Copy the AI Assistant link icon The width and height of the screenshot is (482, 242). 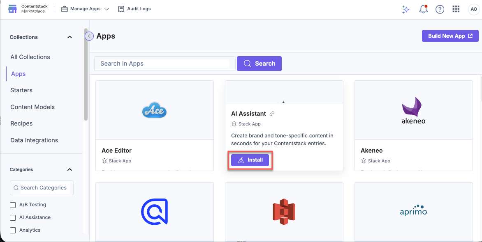pos(272,114)
